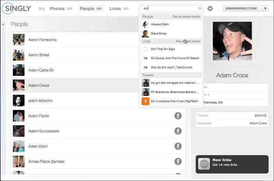
Task: Click the globe icon in New links notification
Action: tap(204, 164)
